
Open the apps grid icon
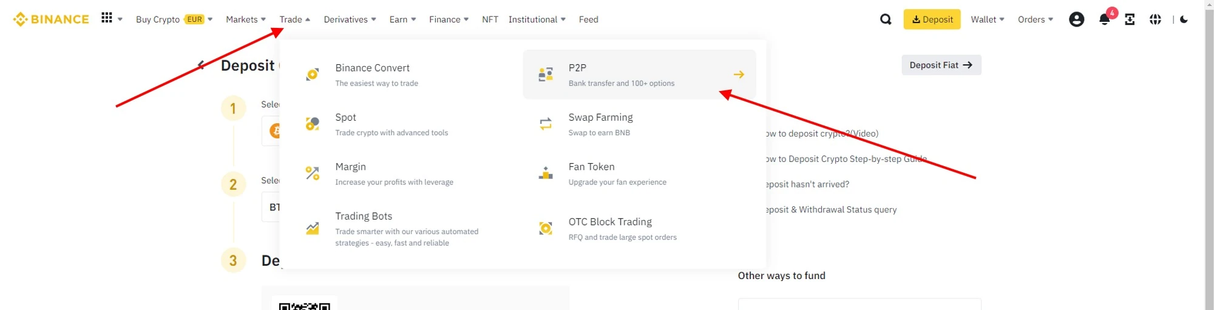coord(107,18)
